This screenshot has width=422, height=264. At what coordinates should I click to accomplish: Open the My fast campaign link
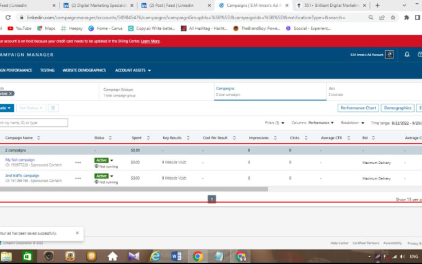coord(20,160)
